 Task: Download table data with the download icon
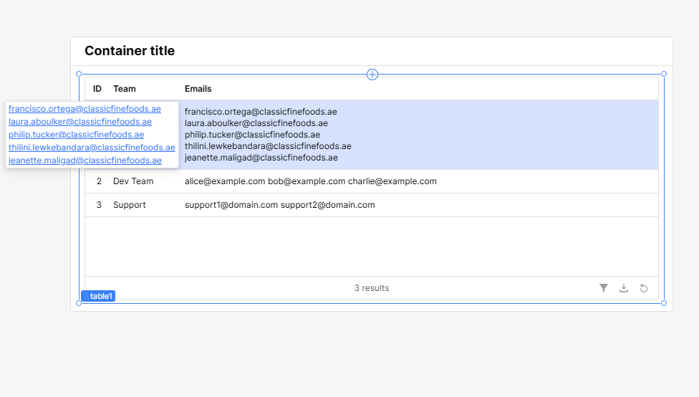(624, 288)
